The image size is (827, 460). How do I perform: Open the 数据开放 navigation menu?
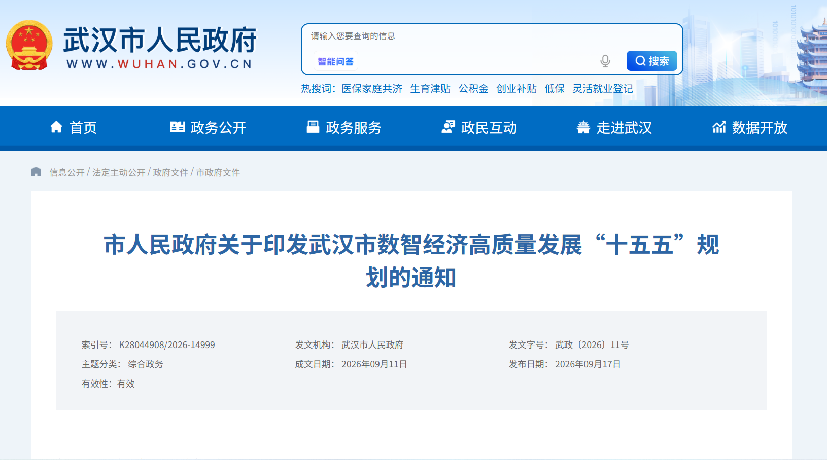click(x=750, y=127)
